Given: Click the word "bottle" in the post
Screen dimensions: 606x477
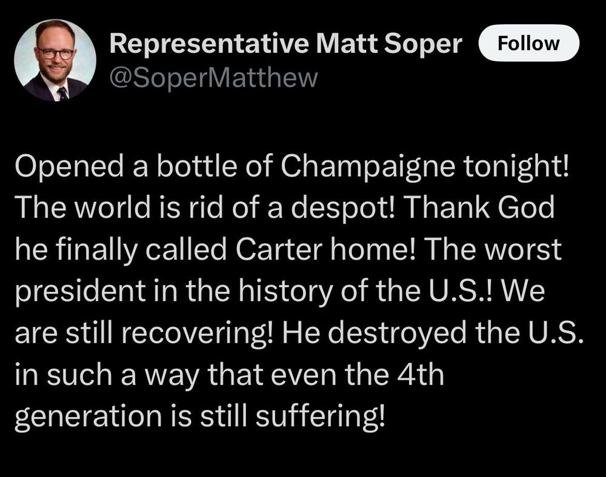Looking at the screenshot, I should [197, 166].
